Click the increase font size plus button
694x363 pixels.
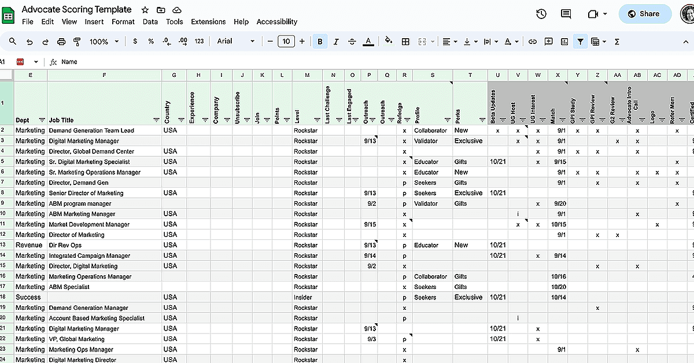302,42
